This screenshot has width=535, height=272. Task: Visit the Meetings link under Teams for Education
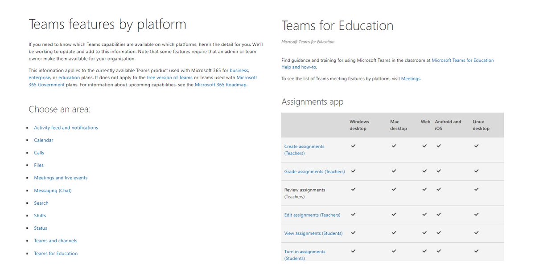click(411, 78)
